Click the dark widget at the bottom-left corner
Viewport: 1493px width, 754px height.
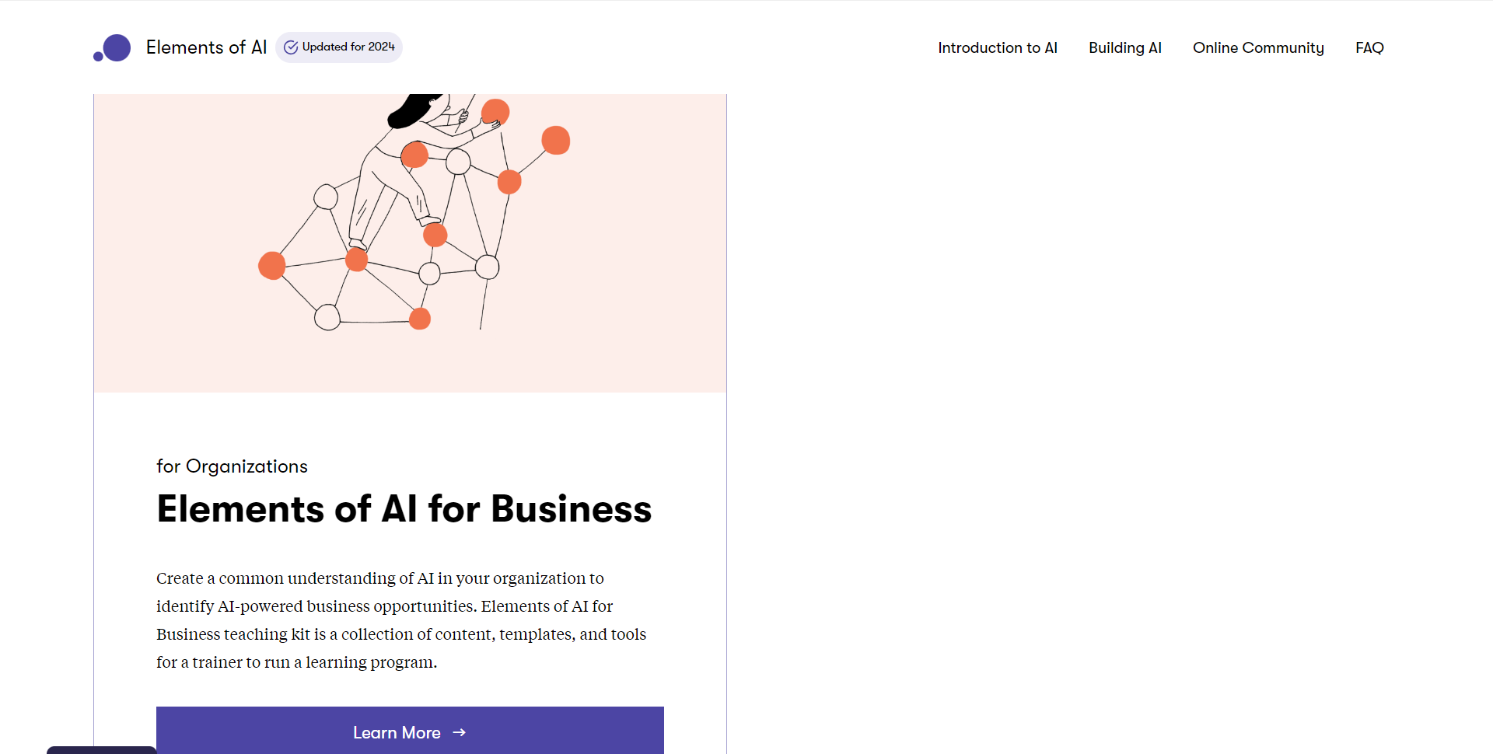point(101,750)
